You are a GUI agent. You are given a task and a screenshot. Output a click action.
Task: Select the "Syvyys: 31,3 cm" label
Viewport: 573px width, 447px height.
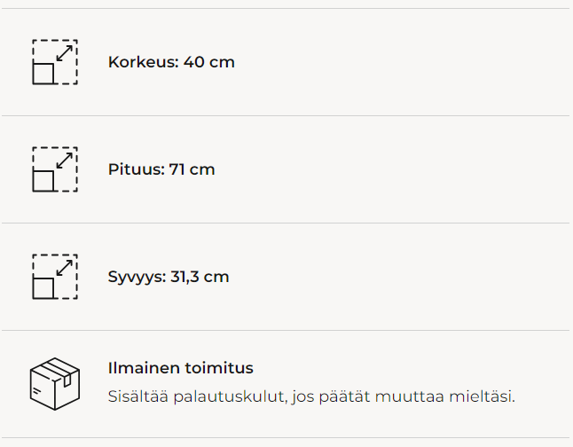click(169, 277)
